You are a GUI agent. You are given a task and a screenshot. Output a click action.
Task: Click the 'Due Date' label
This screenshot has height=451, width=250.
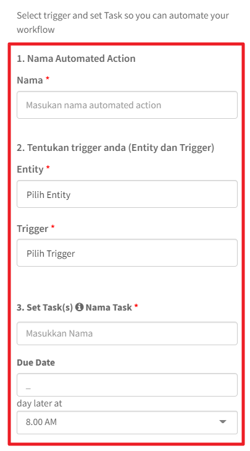[x=36, y=363]
